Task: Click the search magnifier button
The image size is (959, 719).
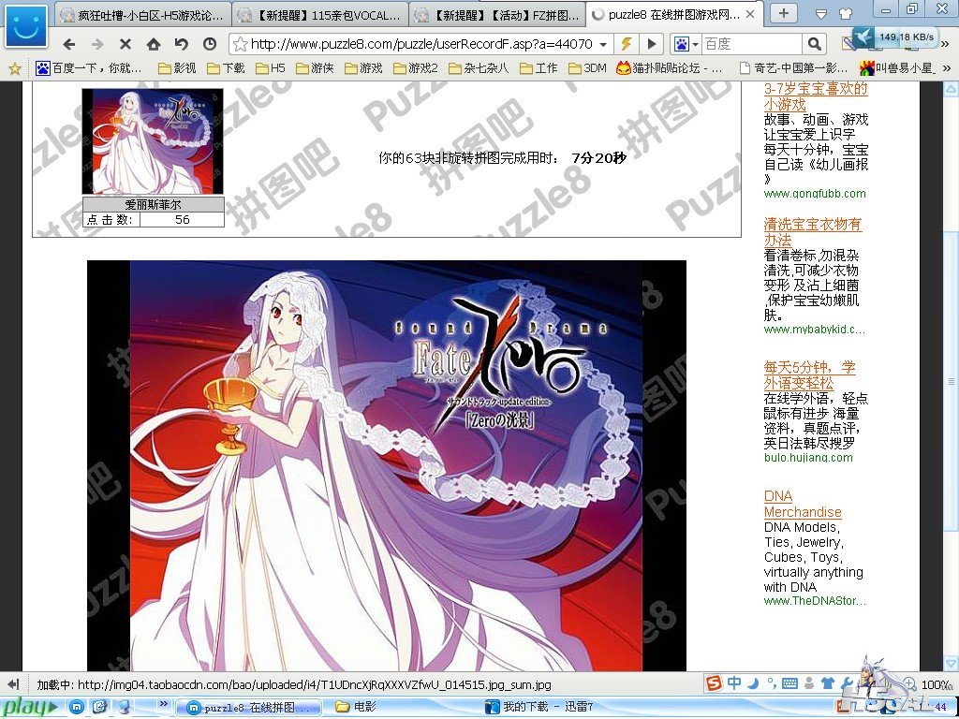Action: coord(814,44)
